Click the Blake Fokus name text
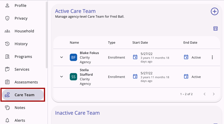Viewport: 224px width, 124px height. pyautogui.click(x=89, y=53)
